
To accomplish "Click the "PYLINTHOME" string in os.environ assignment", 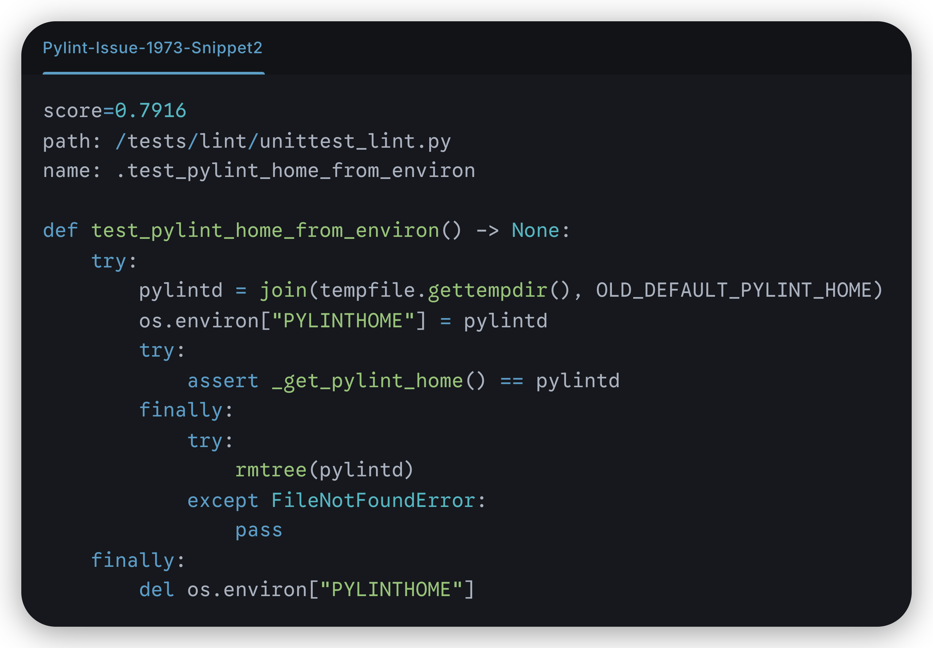I will (343, 320).
